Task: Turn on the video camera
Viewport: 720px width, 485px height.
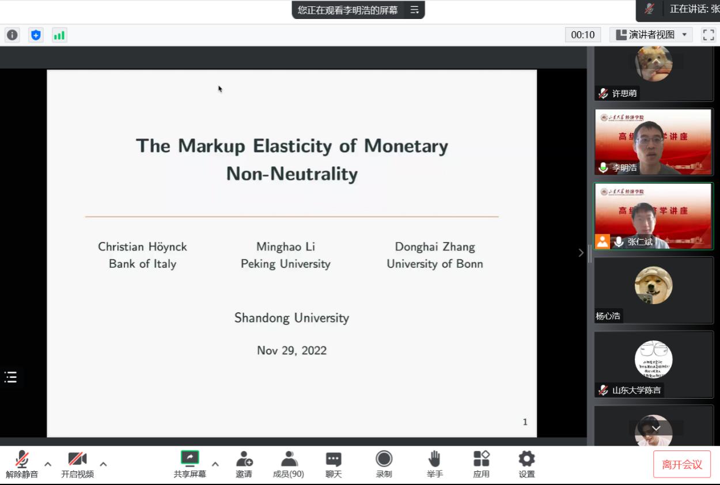Action: pos(77,464)
